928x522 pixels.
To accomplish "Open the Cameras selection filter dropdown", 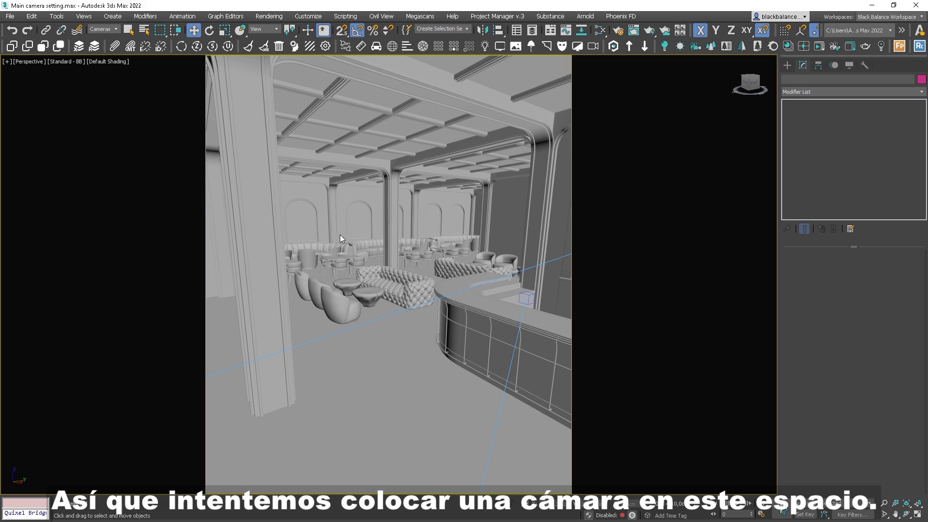I will coord(103,29).
